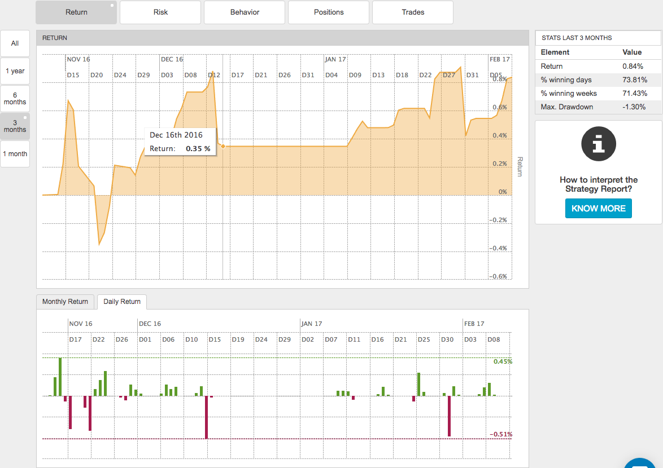This screenshot has height=468, width=663.
Task: Switch to the 6 months range
Action: (15, 99)
